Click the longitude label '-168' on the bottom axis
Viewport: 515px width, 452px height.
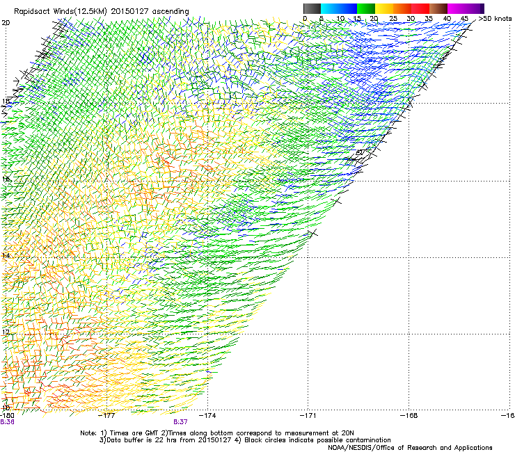pos(409,416)
